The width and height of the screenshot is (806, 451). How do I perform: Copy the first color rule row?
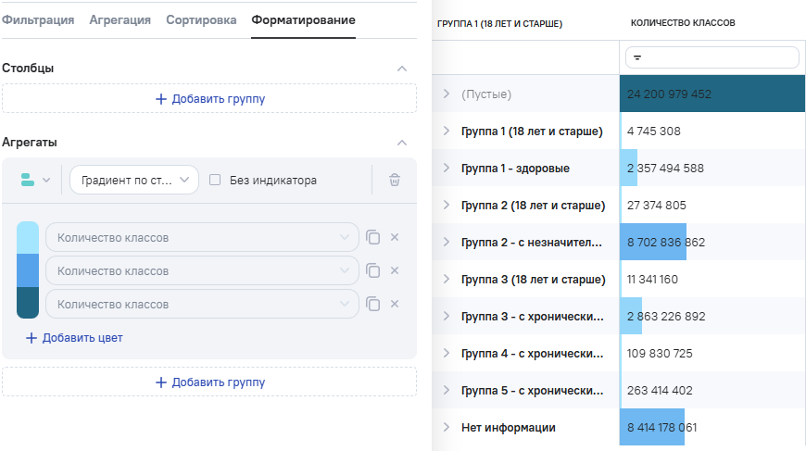pos(373,238)
